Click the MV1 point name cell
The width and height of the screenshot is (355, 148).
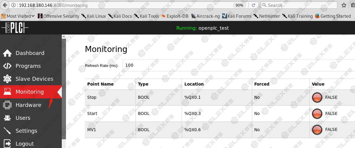pos(110,130)
